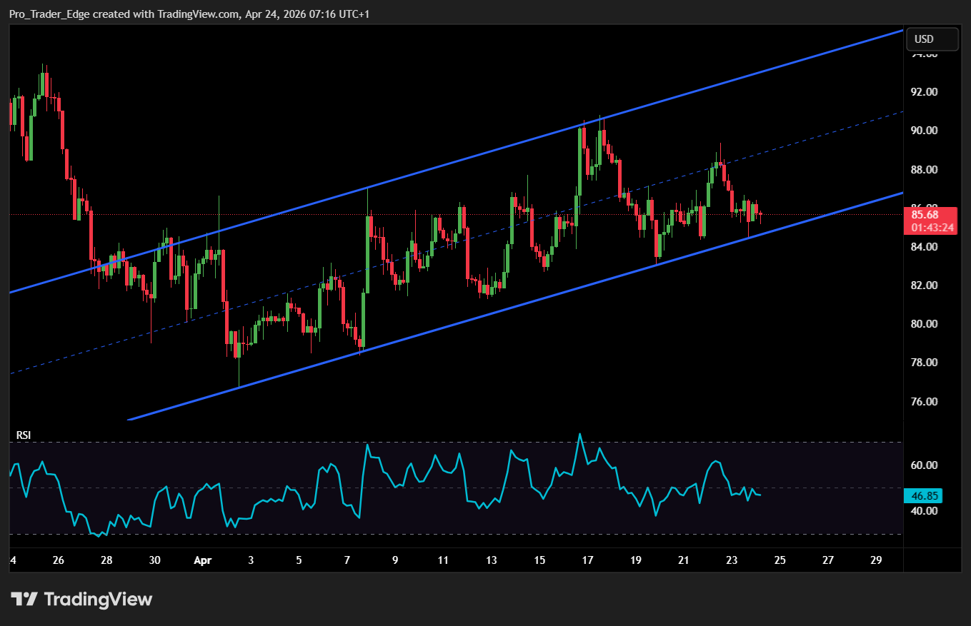Click the 25 date on time axis
Image resolution: width=971 pixels, height=626 pixels.
(x=780, y=560)
